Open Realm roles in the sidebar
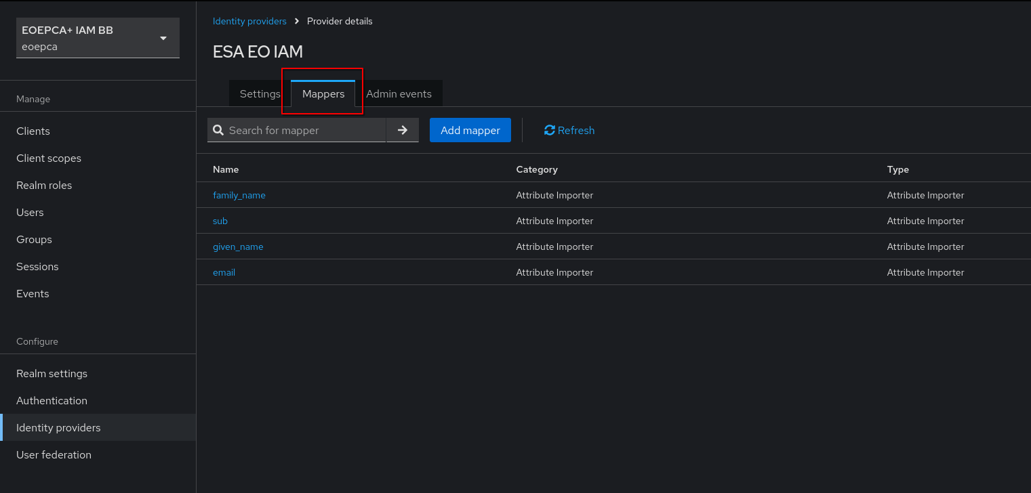 98,186
